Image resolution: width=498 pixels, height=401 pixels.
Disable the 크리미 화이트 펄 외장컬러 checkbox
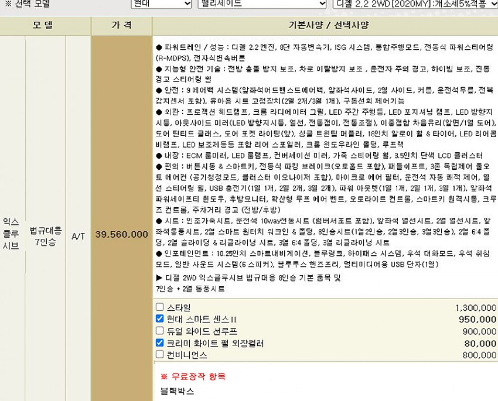(160, 343)
